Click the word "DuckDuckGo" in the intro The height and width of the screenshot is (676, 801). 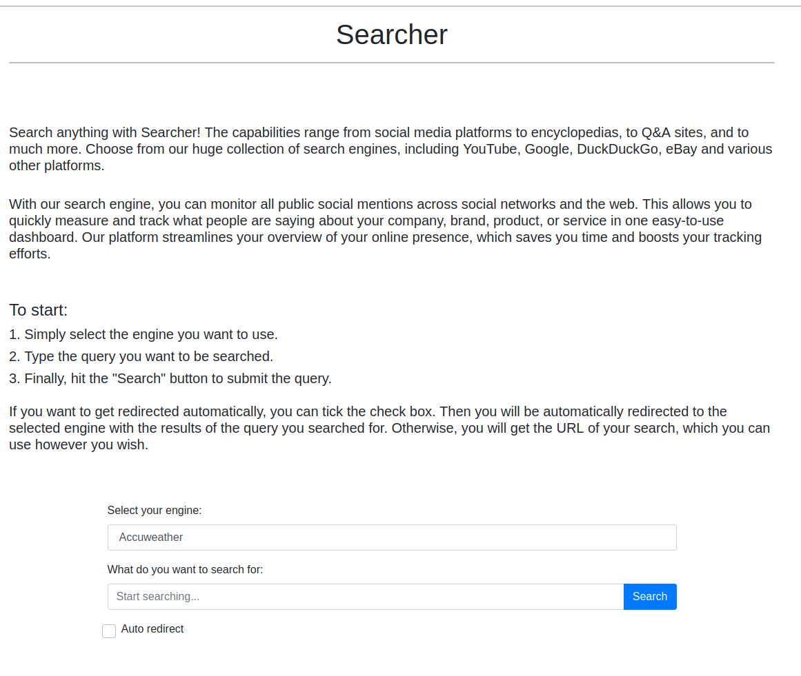pos(617,150)
